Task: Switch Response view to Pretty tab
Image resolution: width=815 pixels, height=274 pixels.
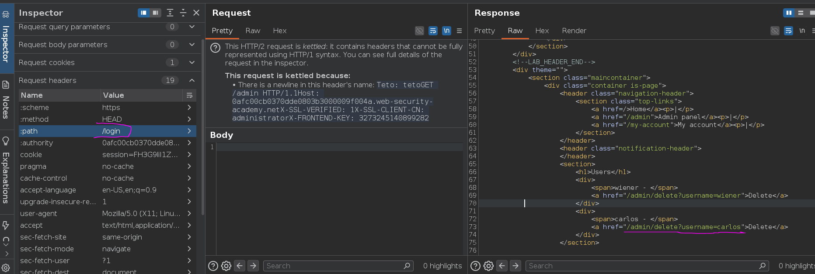Action: point(484,31)
